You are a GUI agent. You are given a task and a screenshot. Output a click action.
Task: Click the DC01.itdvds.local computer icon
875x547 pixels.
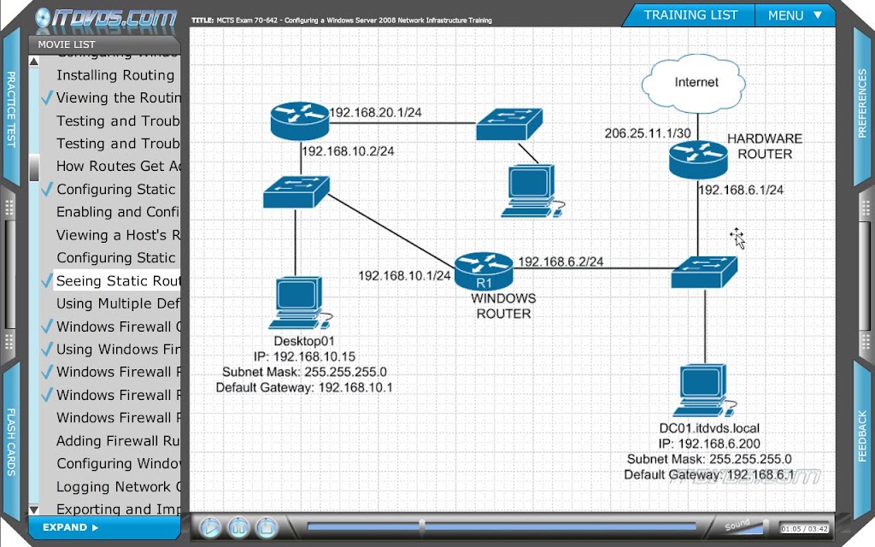point(703,391)
